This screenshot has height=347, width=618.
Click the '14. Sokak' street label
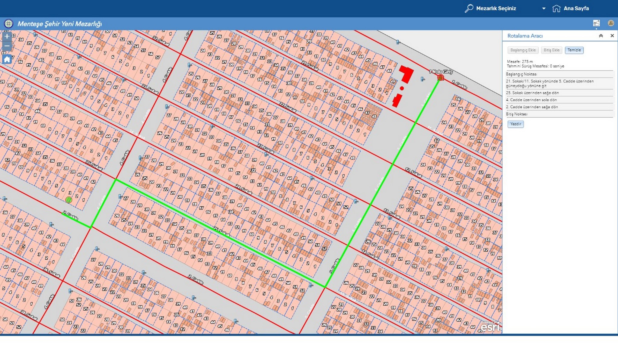(x=370, y=255)
